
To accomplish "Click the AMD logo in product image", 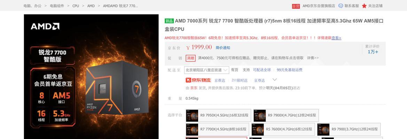I will [x=45, y=26].
